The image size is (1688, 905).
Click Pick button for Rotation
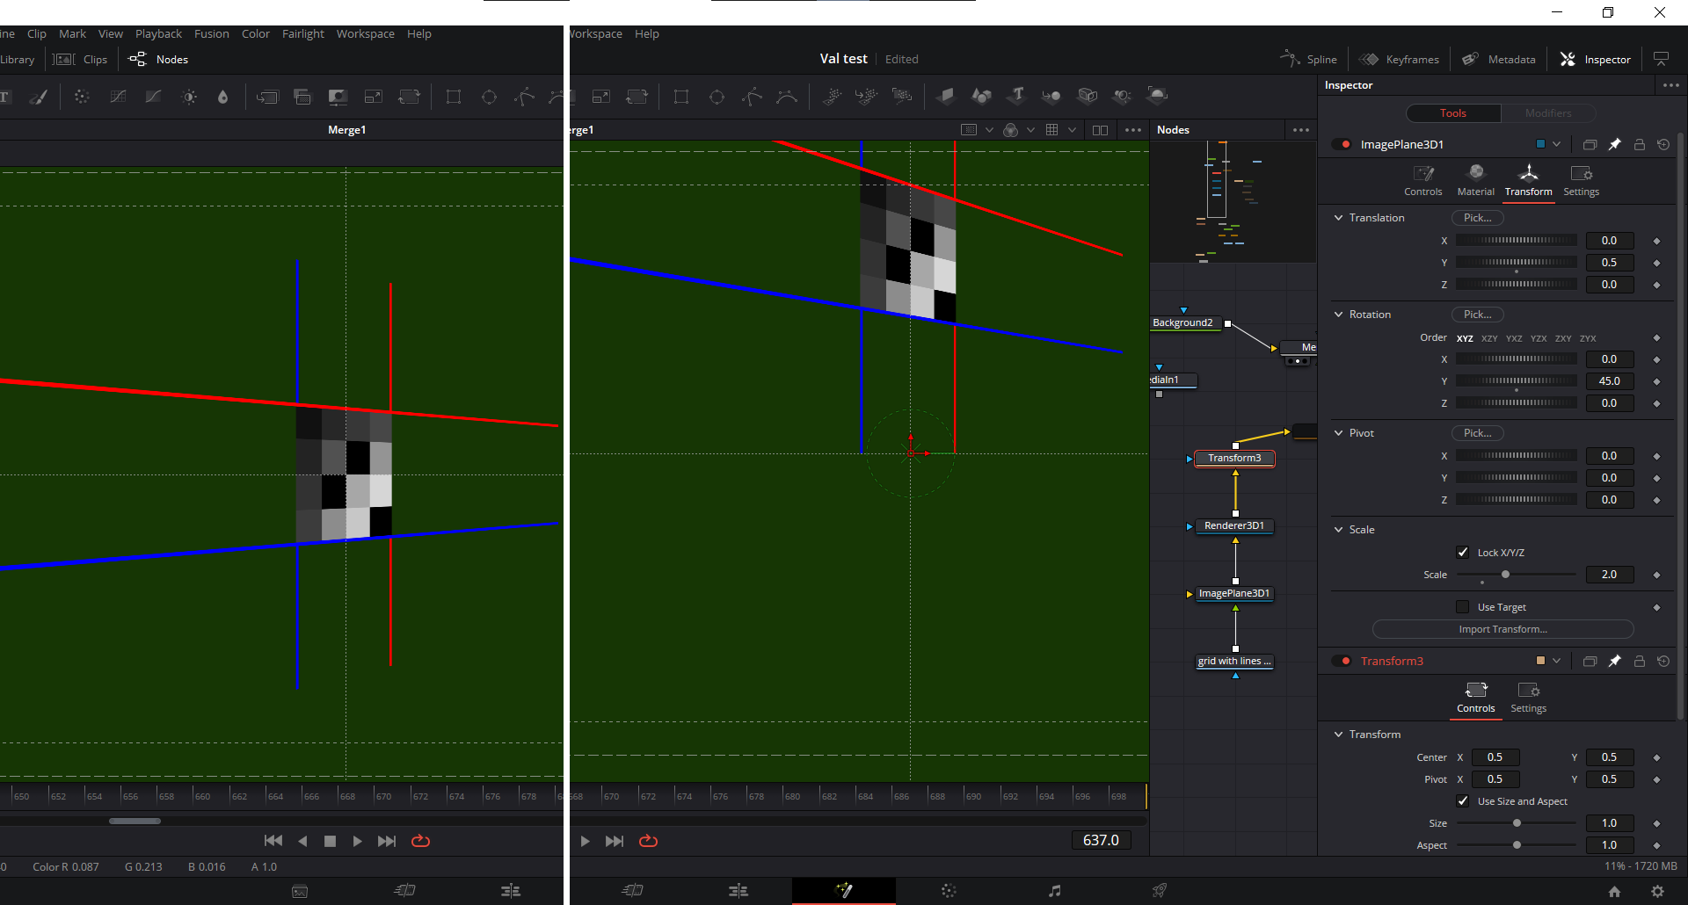pos(1477,315)
